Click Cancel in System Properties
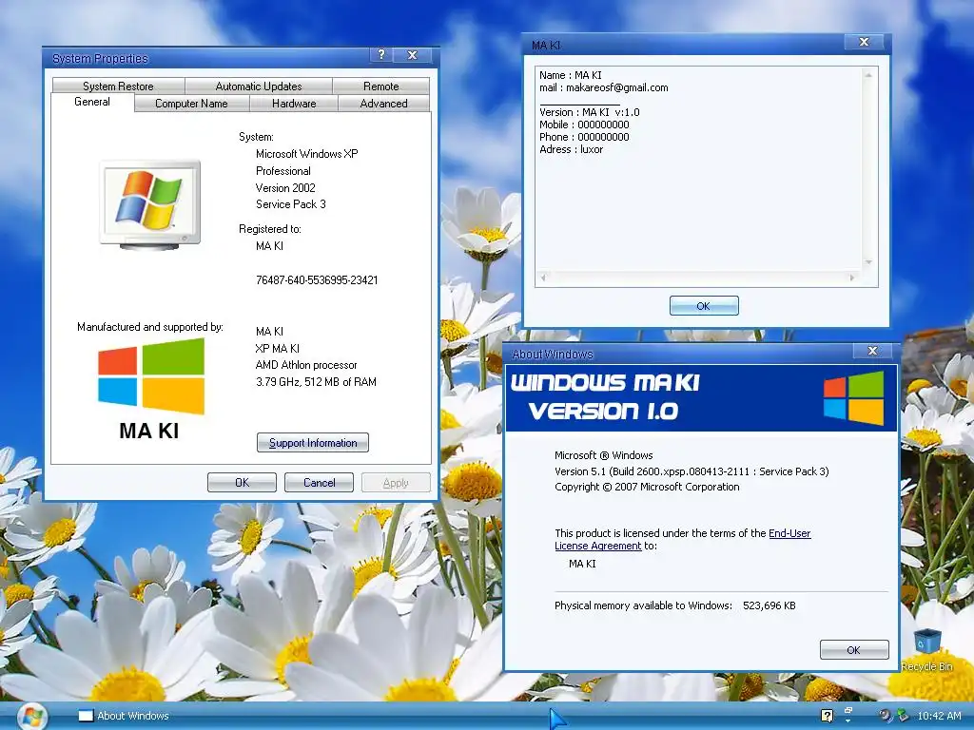Viewport: 974px width, 730px height. pos(319,482)
